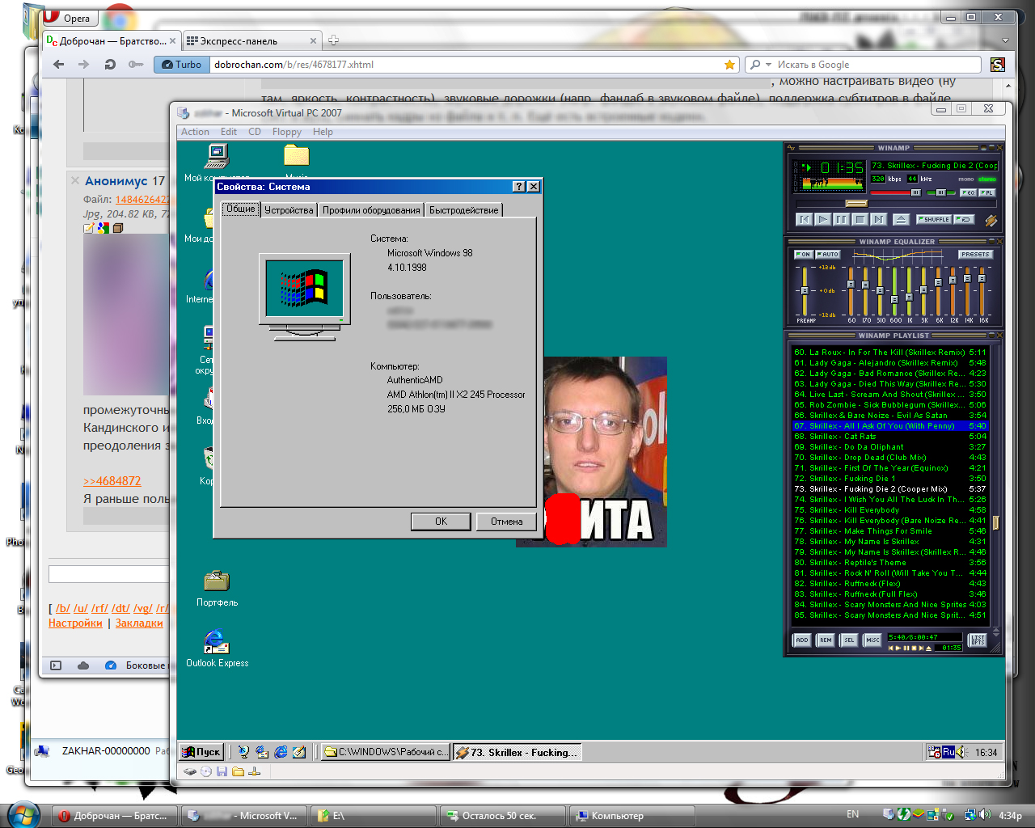Switch to the Профили оборудования tab
Image resolution: width=1035 pixels, height=828 pixels.
click(371, 210)
